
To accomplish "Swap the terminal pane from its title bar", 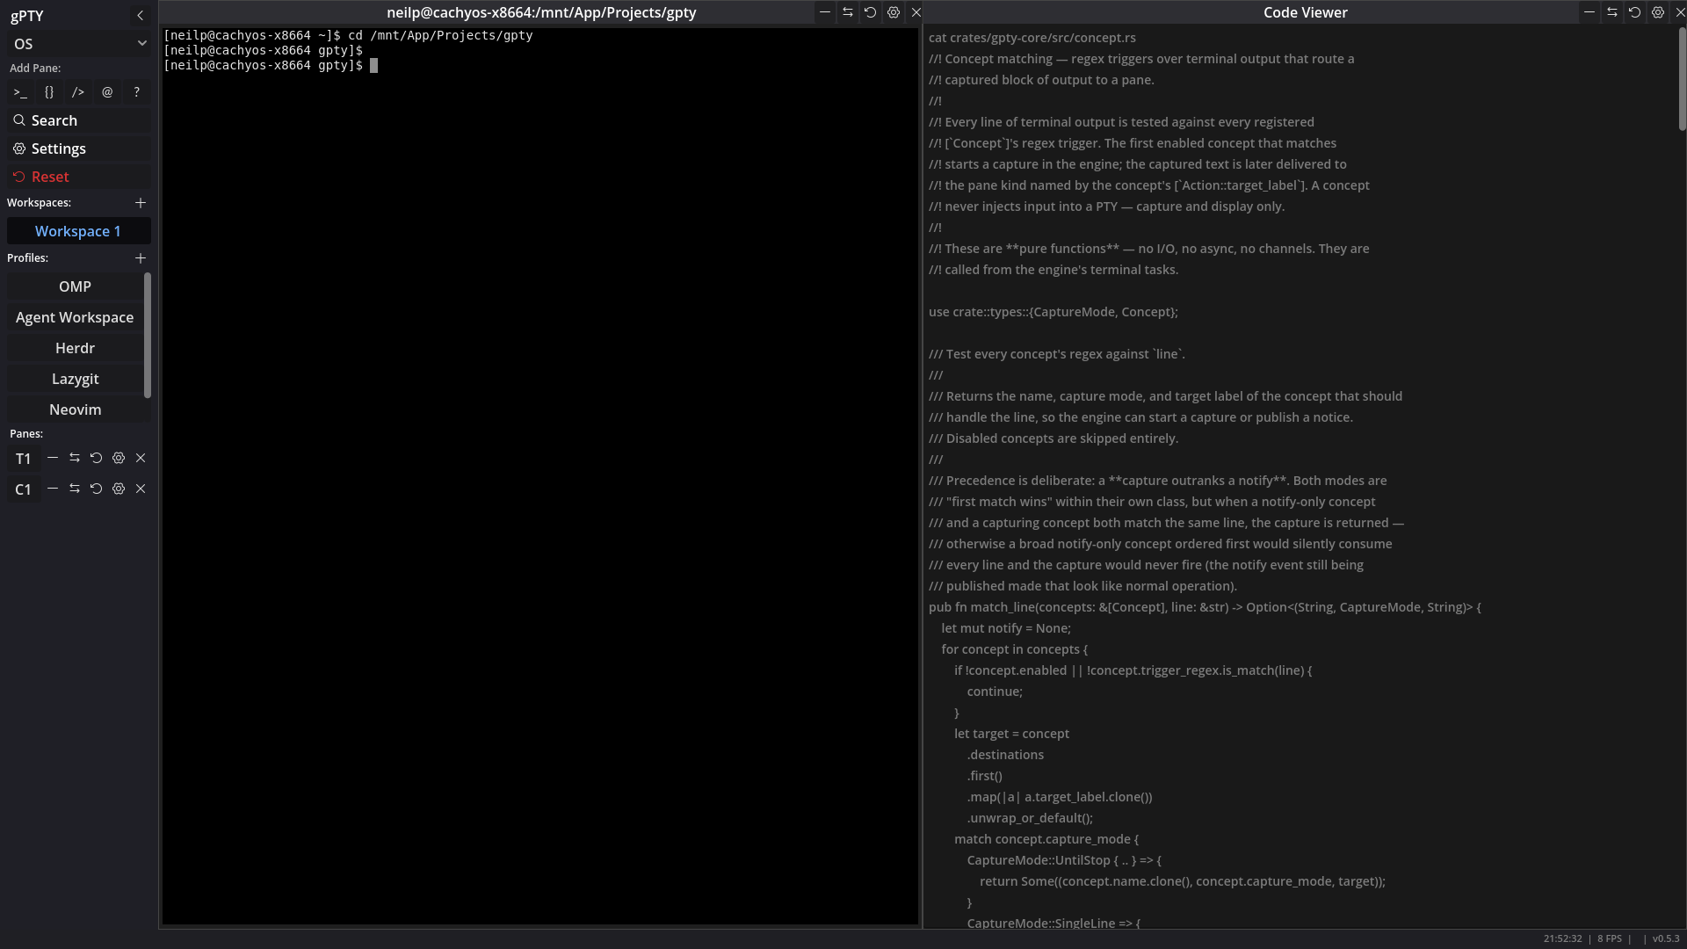I will 848,12.
